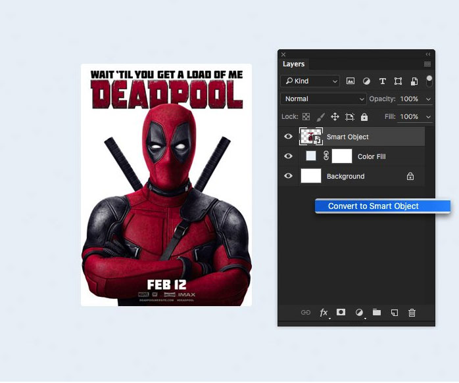Click the Link layers icon
The width and height of the screenshot is (459, 383).
tap(305, 312)
